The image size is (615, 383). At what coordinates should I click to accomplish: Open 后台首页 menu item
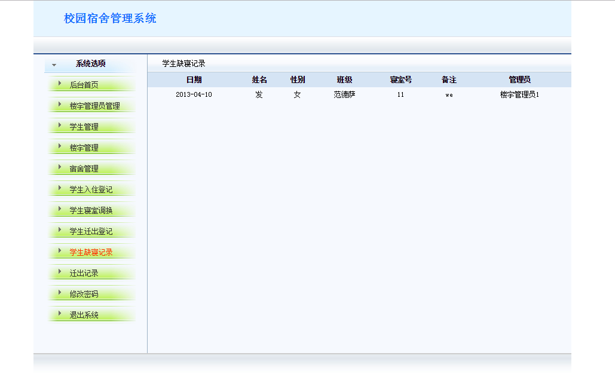point(84,85)
